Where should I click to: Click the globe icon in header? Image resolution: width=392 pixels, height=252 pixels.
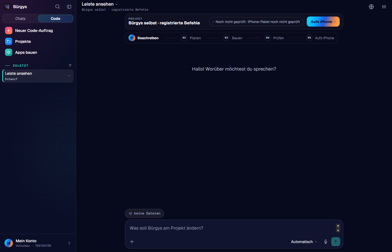(x=371, y=7)
